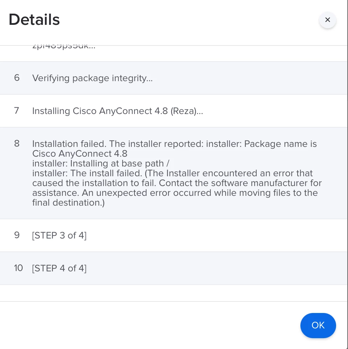
Task: Click the 'final destination.)' text
Action: point(68,202)
